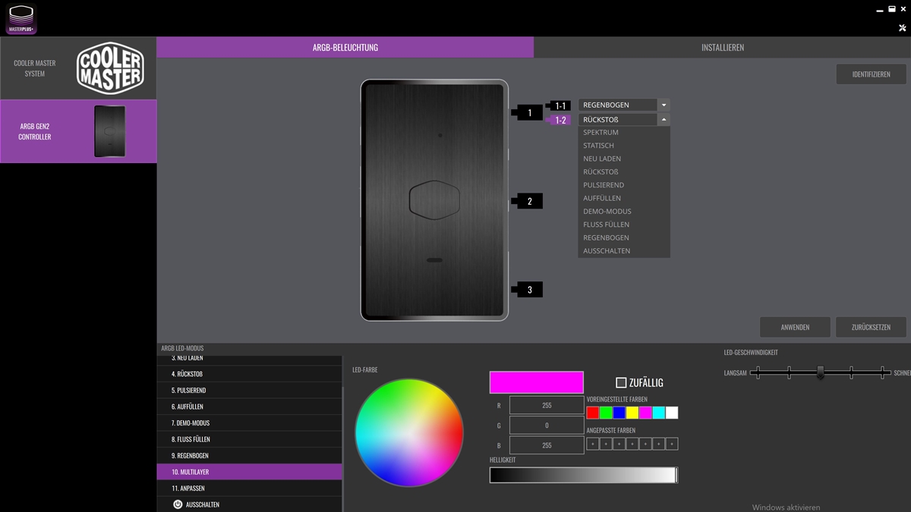The image size is (911, 512).
Task: Select sub-port label 1-1
Action: coord(560,105)
